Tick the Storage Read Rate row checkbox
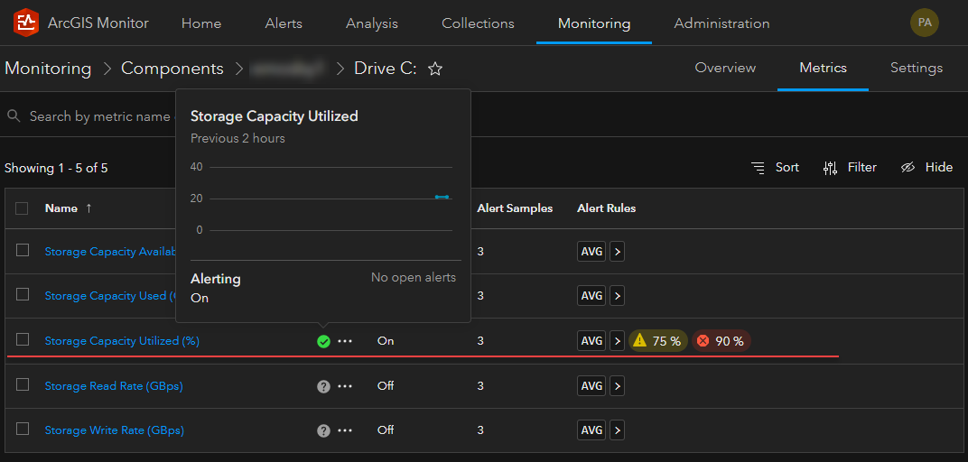Screen dimensions: 968x462 [23, 384]
